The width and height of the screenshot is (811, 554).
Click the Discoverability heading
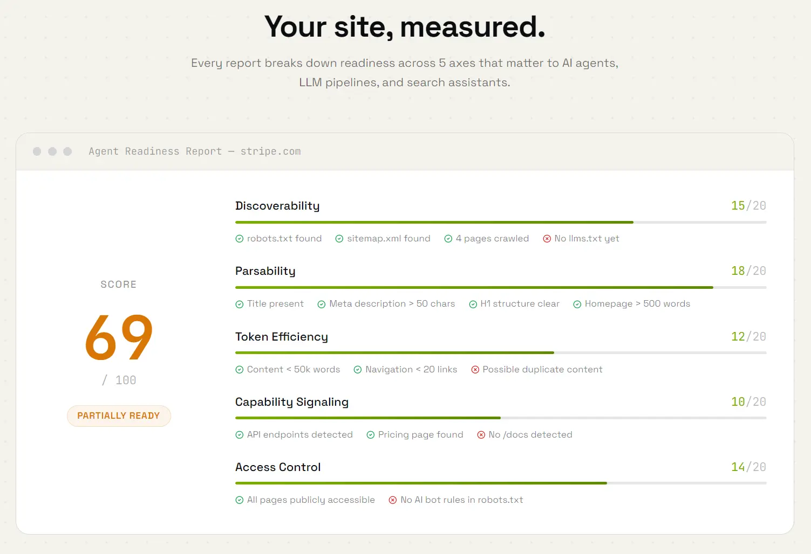coord(277,206)
